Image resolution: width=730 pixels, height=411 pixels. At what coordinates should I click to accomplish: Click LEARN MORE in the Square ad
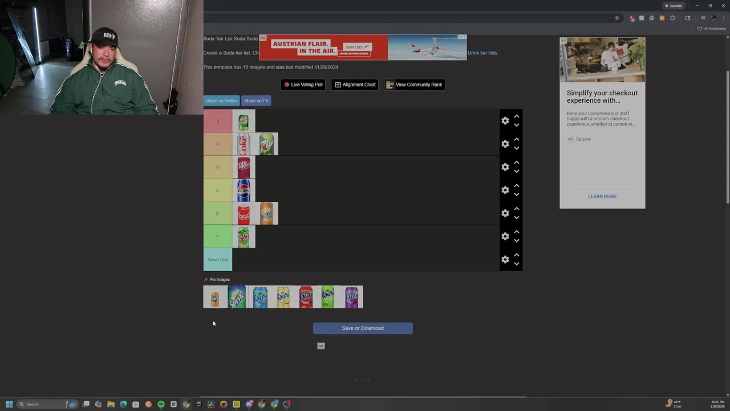pyautogui.click(x=602, y=196)
